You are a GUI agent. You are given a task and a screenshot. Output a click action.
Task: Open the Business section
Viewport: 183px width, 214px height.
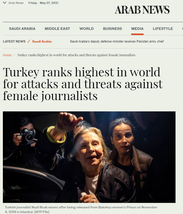click(x=112, y=29)
